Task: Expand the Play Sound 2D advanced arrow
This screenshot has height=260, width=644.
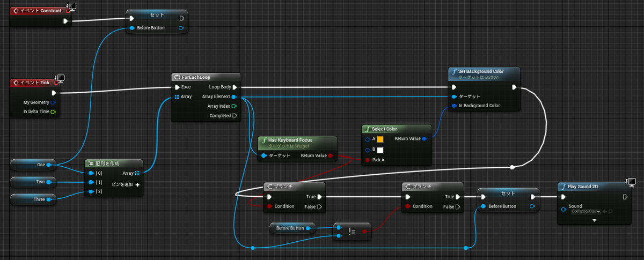Action: click(x=594, y=220)
